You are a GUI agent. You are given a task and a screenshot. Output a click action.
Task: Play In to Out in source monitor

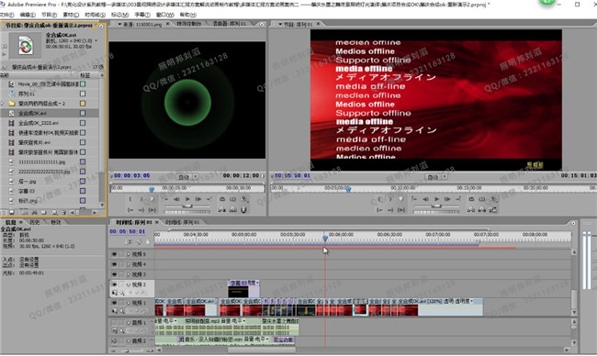152,210
